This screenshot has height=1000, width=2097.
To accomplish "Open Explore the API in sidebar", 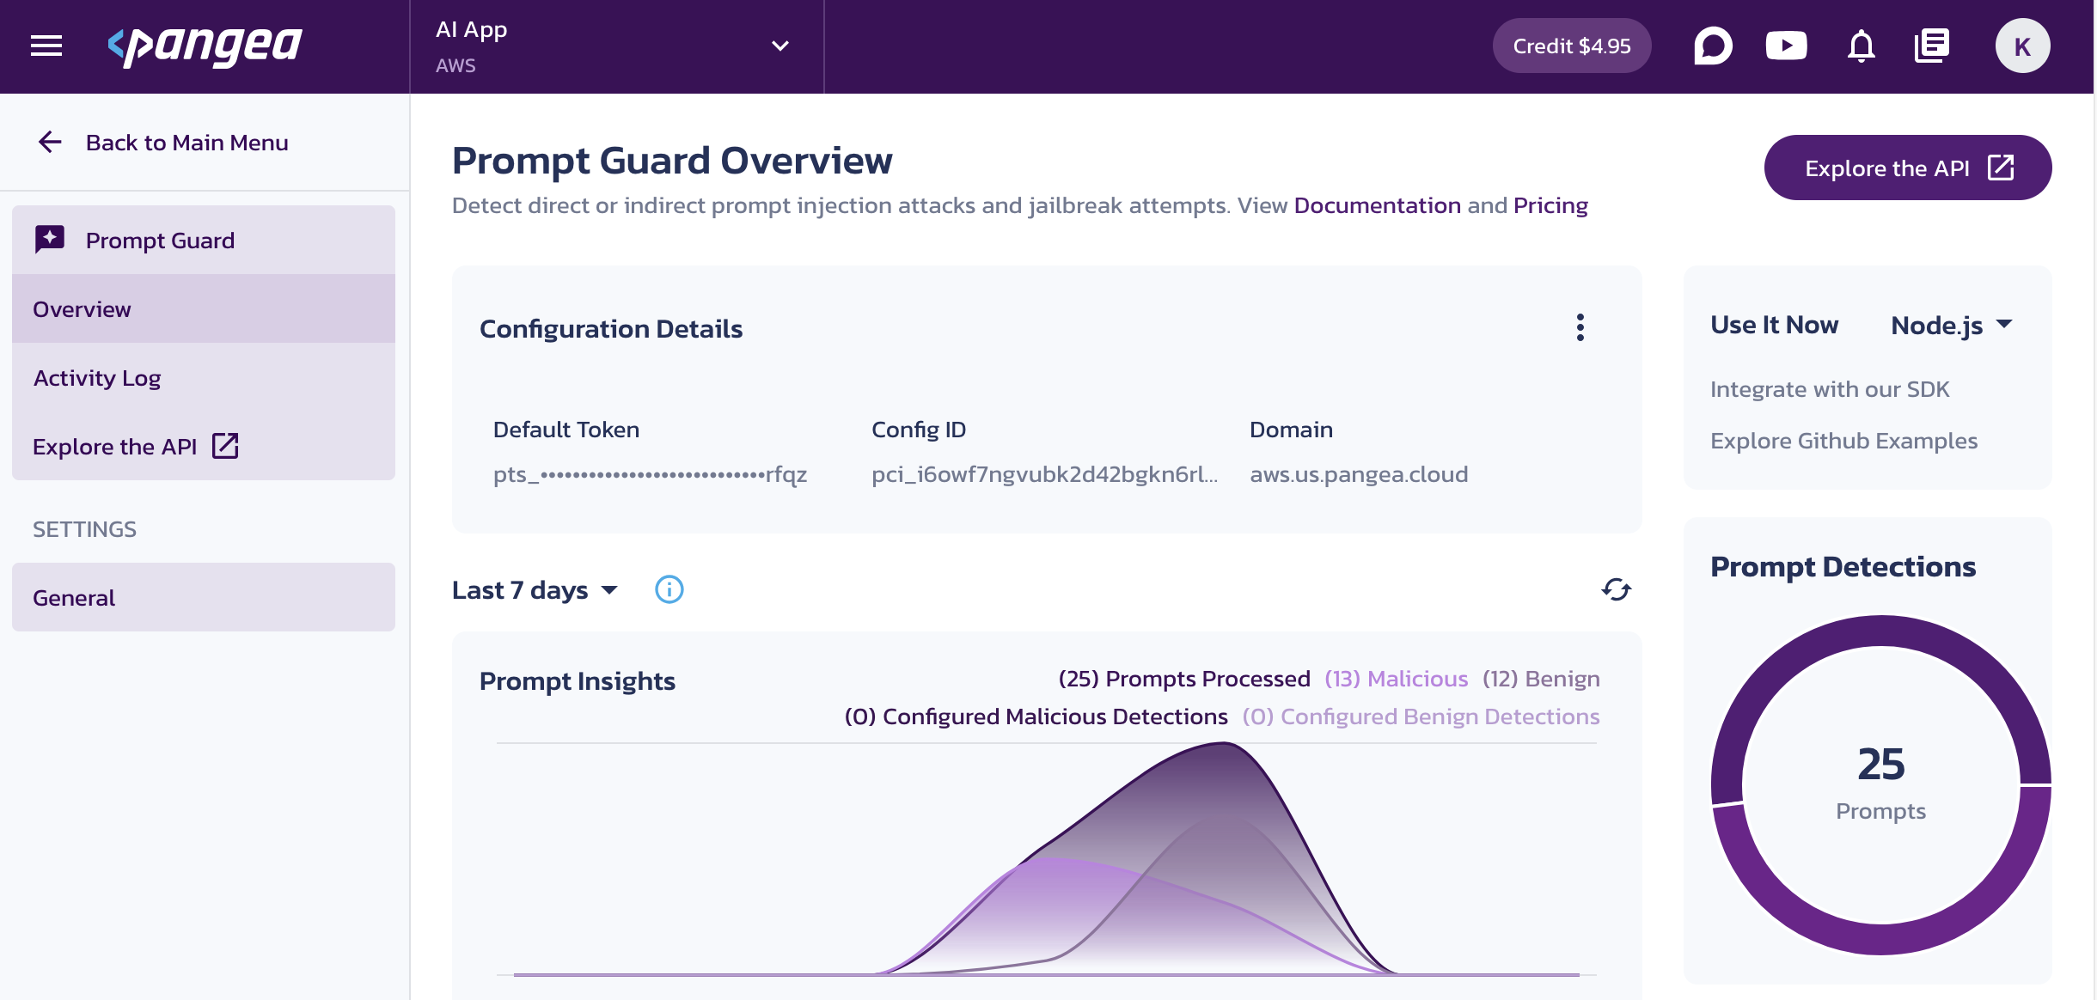I will [x=204, y=446].
